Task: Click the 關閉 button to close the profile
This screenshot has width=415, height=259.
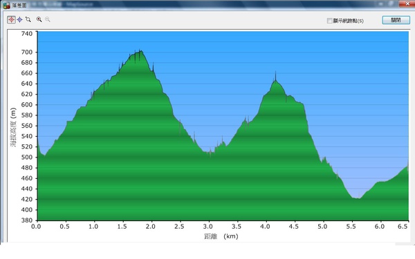Action: [x=396, y=20]
